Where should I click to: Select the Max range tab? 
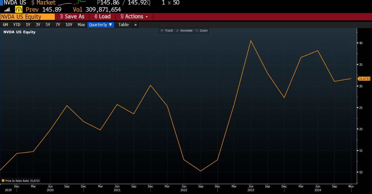pyautogui.click(x=81, y=25)
